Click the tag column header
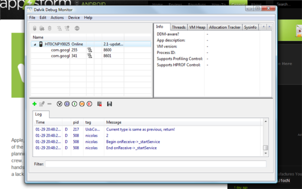The image size is (302, 189). coord(94,122)
